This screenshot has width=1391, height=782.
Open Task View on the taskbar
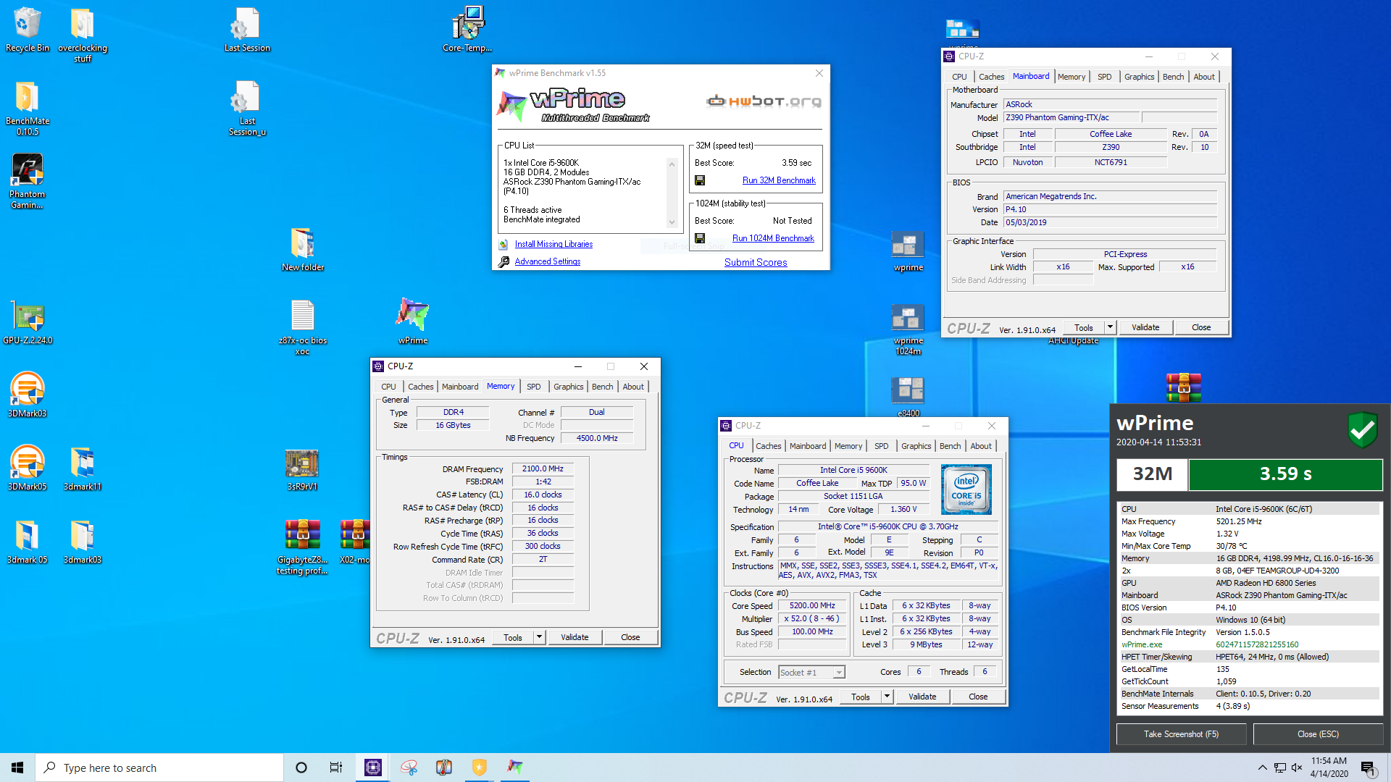(336, 768)
